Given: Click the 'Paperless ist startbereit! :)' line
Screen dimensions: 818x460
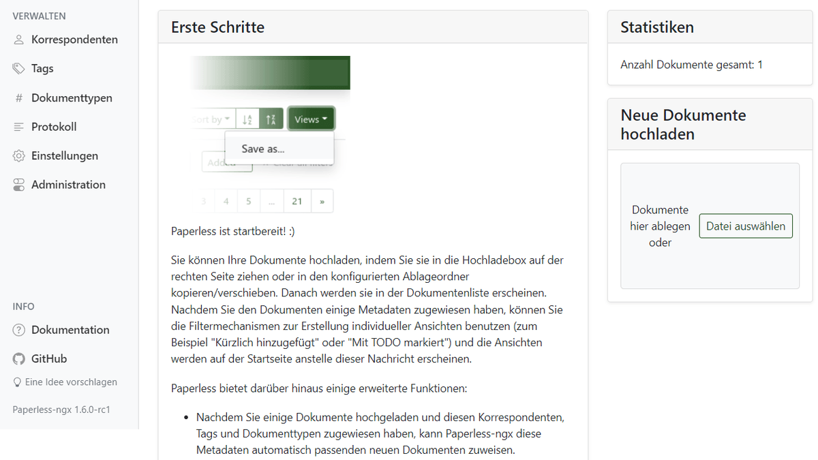Looking at the screenshot, I should coord(233,231).
